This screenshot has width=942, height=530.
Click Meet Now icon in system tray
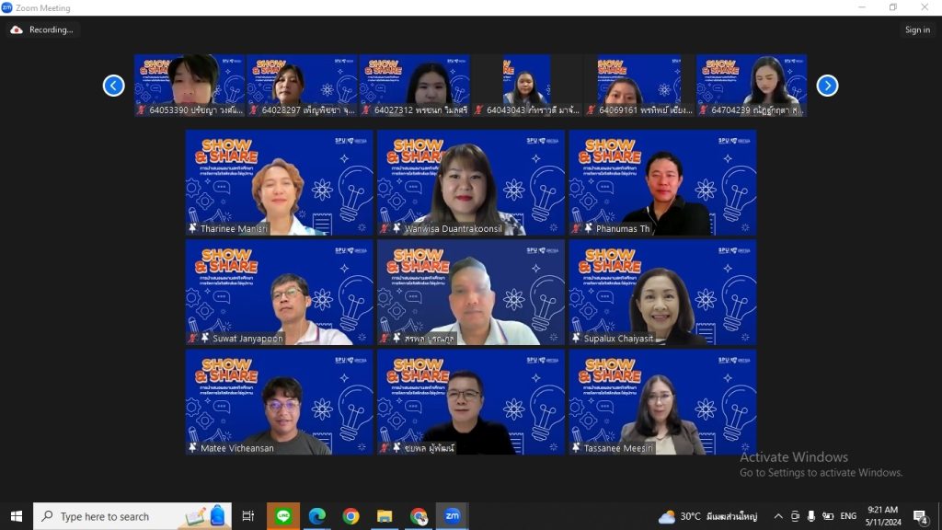[x=795, y=516]
